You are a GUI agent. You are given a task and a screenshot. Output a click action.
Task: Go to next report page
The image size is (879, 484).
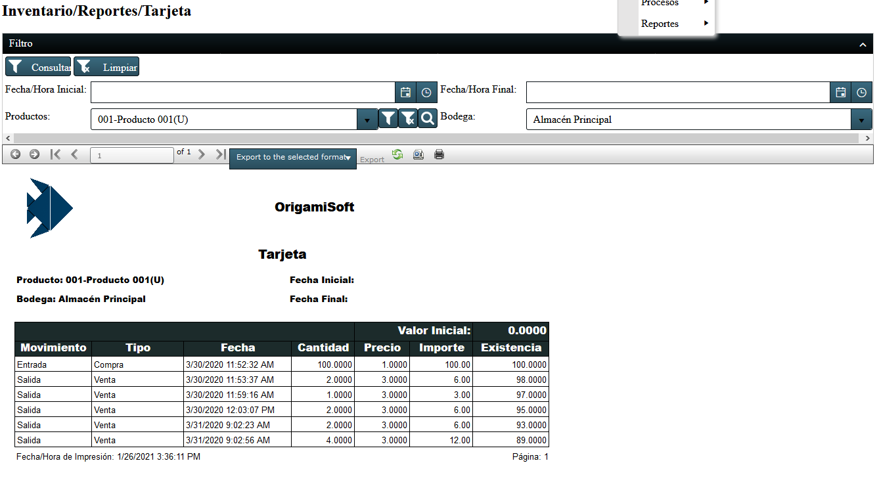click(202, 154)
